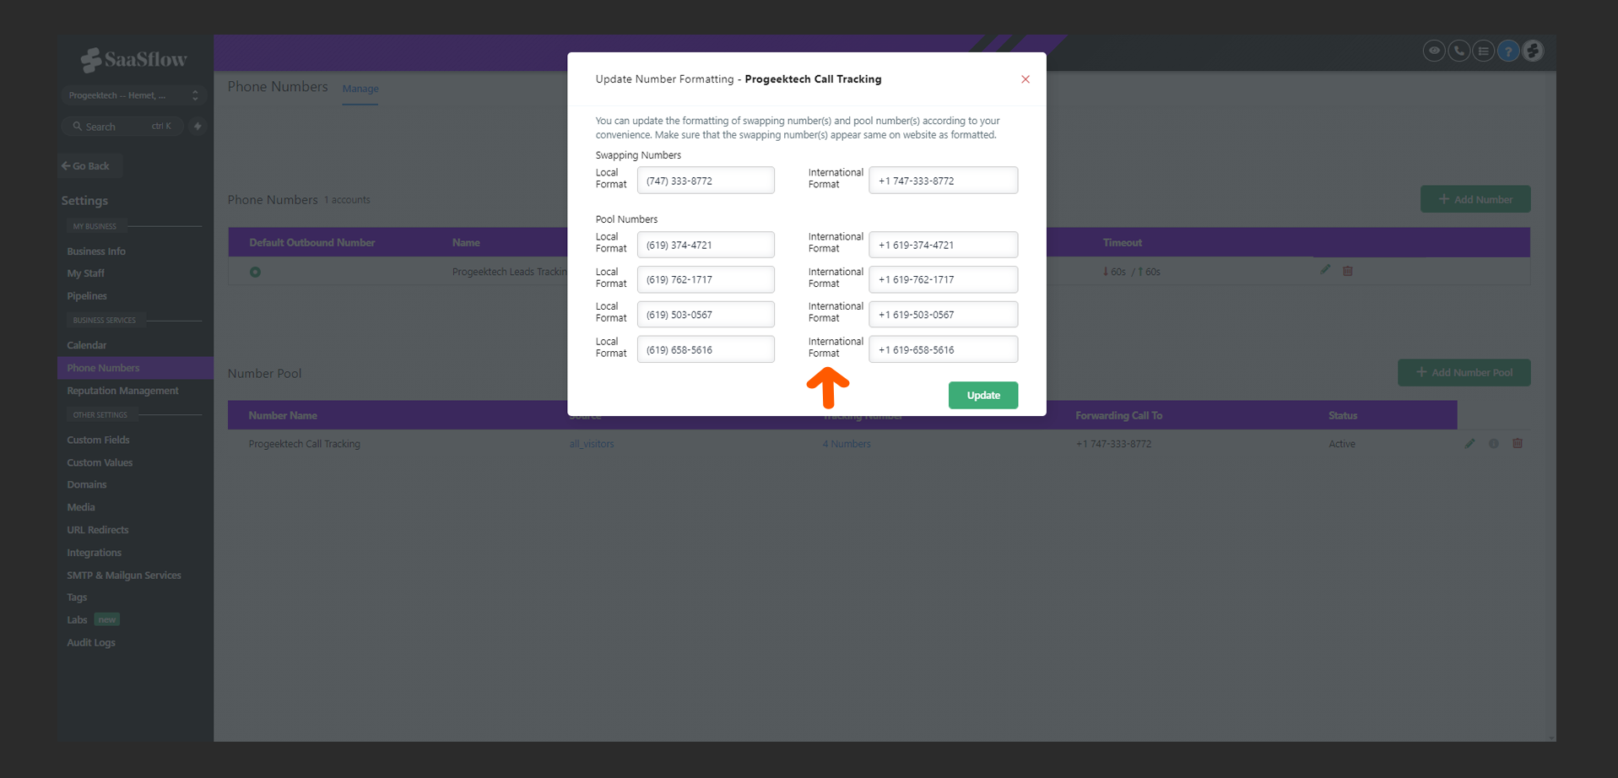This screenshot has height=778, width=1618.
Task: Open Reputation Management settings
Action: click(122, 391)
